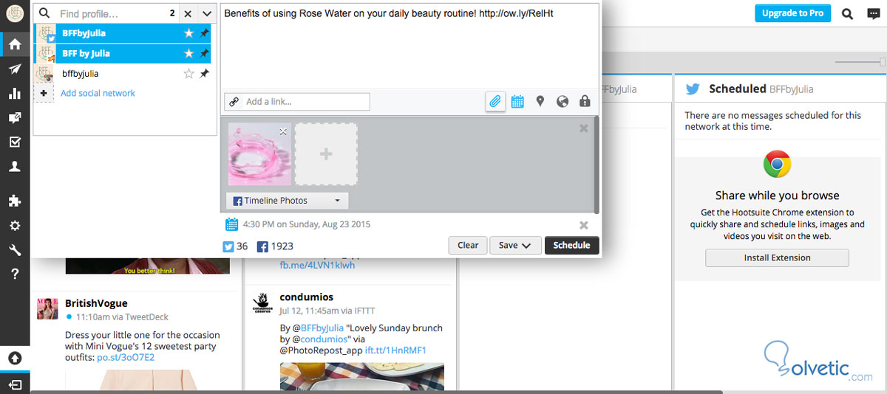The width and height of the screenshot is (887, 394).
Task: Remove the rose water image thumbnail
Action: point(283,131)
